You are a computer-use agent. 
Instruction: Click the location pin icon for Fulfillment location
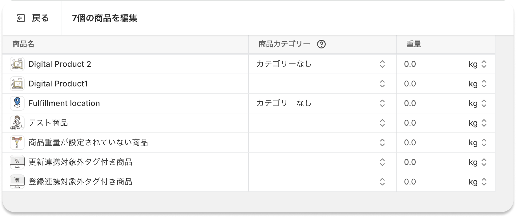pos(17,103)
